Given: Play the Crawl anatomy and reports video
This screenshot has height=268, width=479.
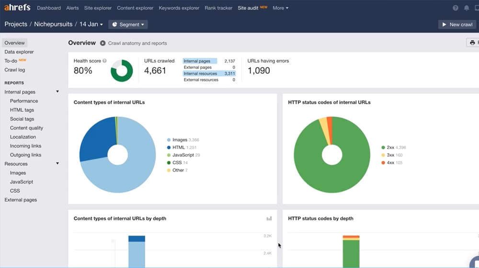Looking at the screenshot, I should [x=103, y=43].
